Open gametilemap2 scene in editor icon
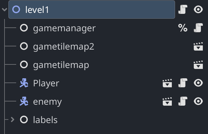208x134 pixels. (198, 46)
